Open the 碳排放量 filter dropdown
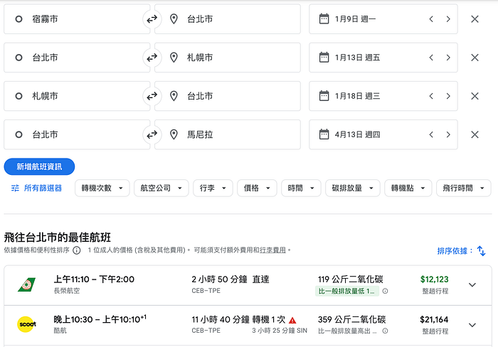Viewport: 498px width, 347px height. click(x=353, y=188)
